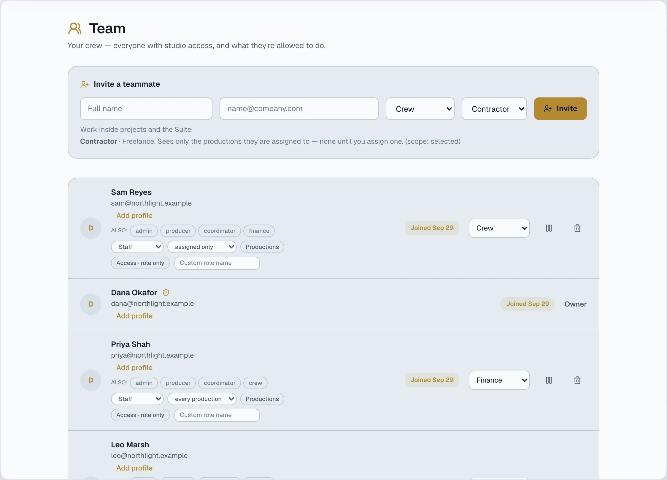Open Sam Reyes's Staff dropdown
The width and height of the screenshot is (667, 480).
(137, 247)
